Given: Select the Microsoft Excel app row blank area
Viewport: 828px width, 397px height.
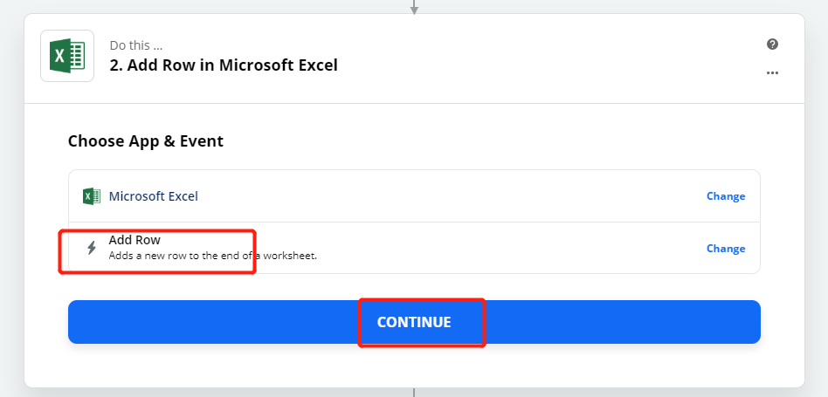Looking at the screenshot, I should tap(449, 196).
